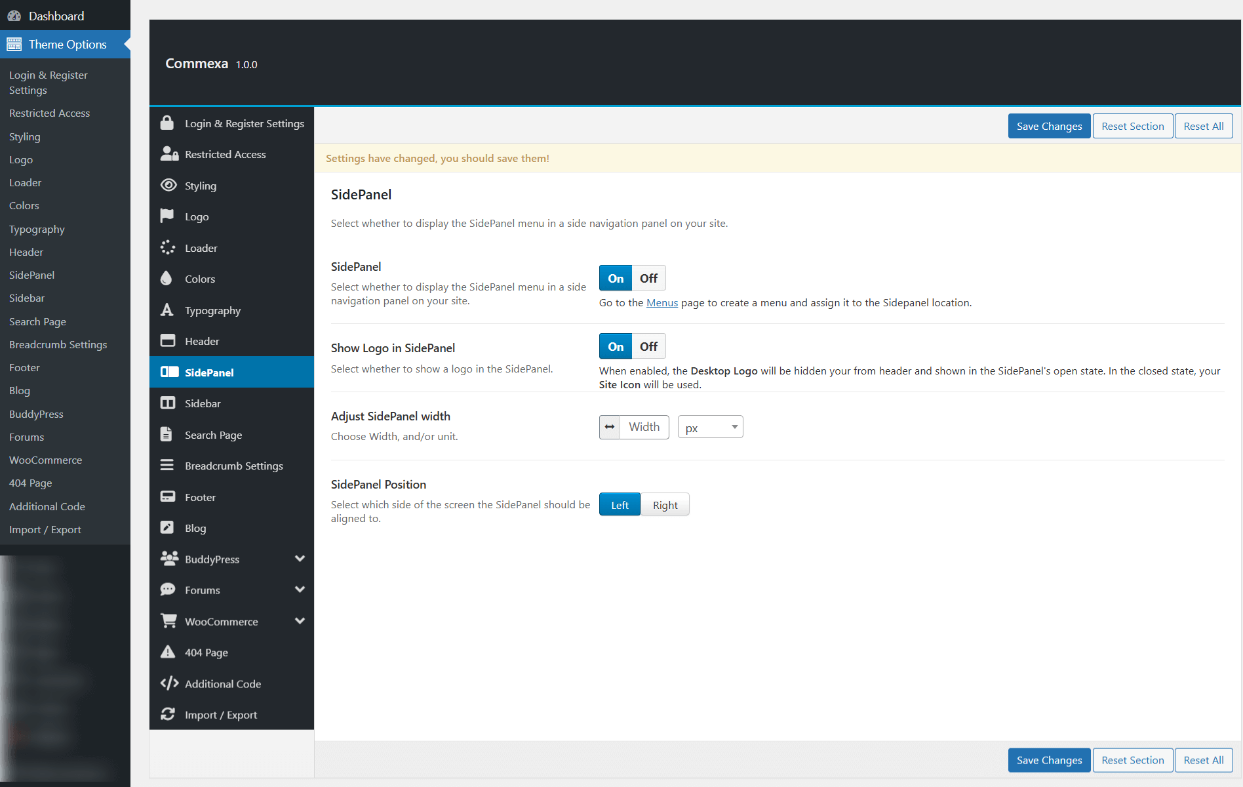The width and height of the screenshot is (1243, 787).
Task: Click the flag icon beside Logo
Action: pyautogui.click(x=167, y=216)
